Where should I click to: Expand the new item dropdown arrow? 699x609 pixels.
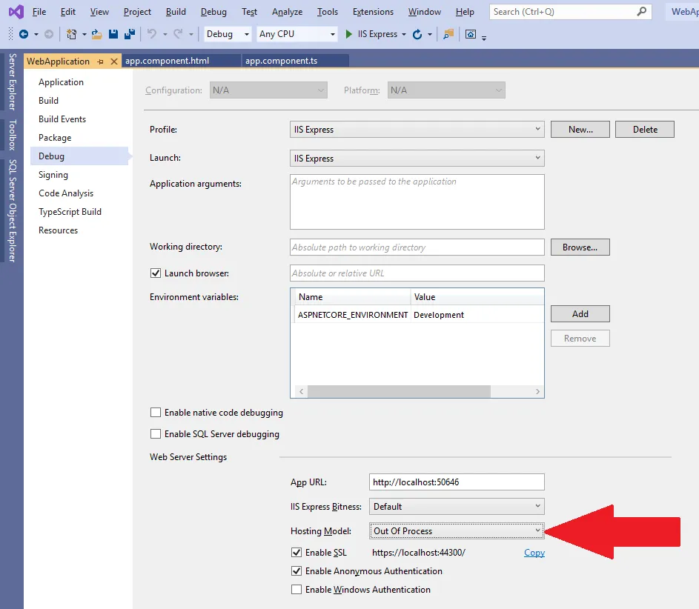(x=84, y=34)
